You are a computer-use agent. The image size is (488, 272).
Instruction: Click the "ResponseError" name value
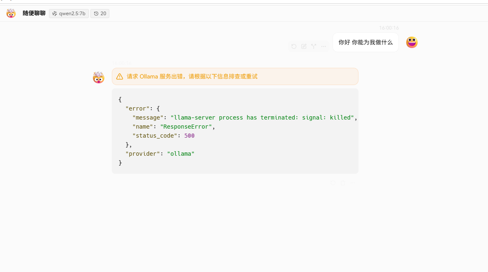pos(186,127)
